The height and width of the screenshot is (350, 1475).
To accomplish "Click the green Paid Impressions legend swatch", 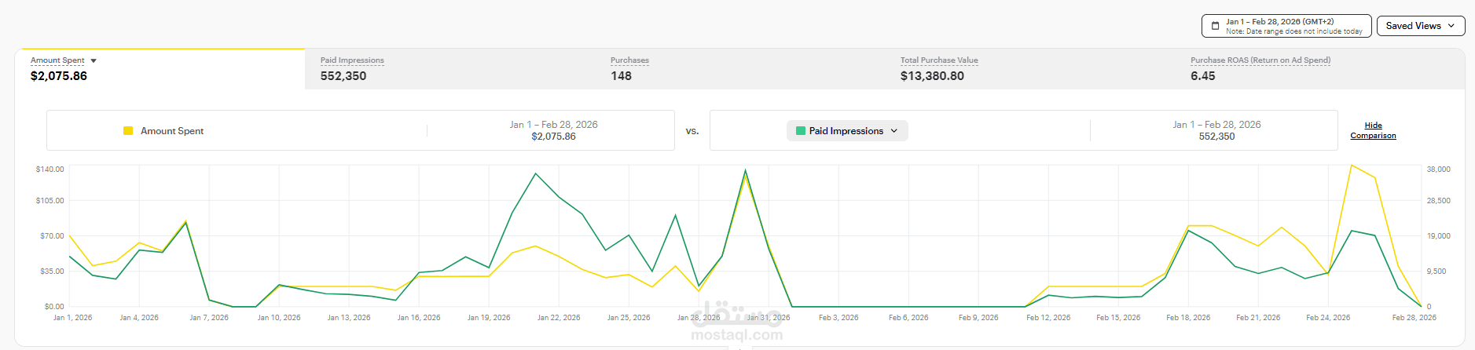I will click(801, 131).
